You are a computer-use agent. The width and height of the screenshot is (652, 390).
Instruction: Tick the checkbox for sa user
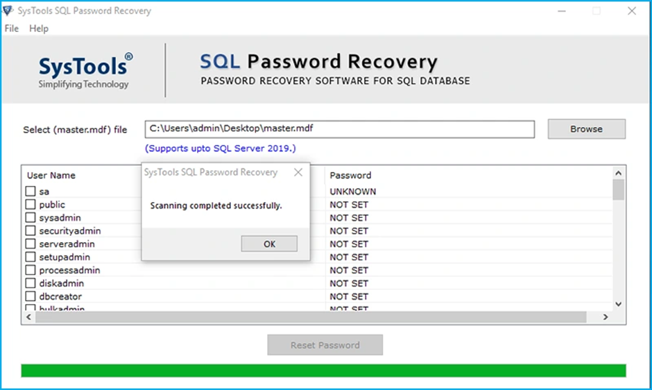(31, 192)
